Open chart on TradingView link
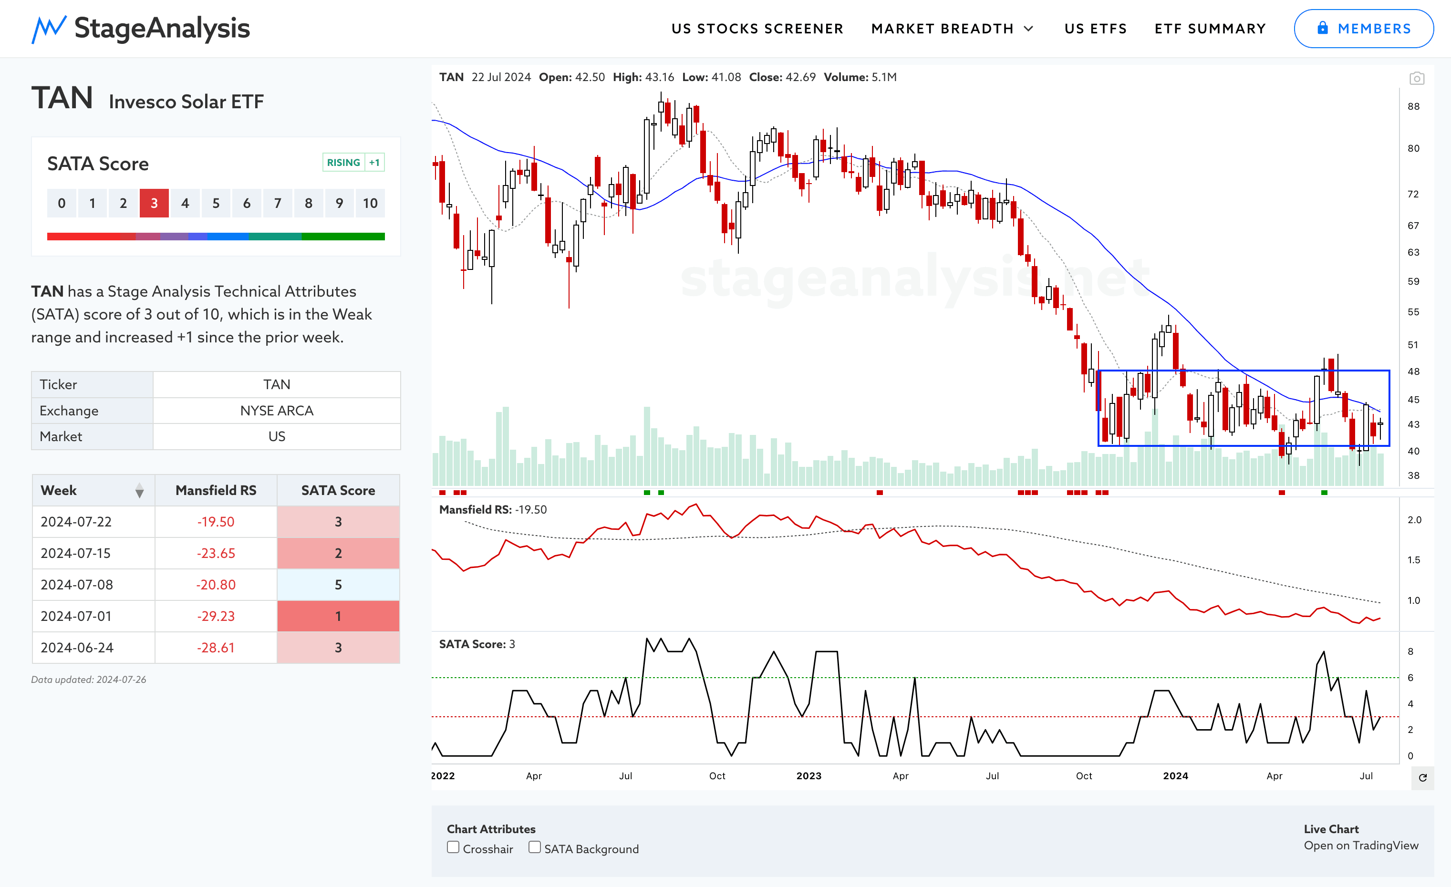The width and height of the screenshot is (1451, 887). pyautogui.click(x=1360, y=845)
